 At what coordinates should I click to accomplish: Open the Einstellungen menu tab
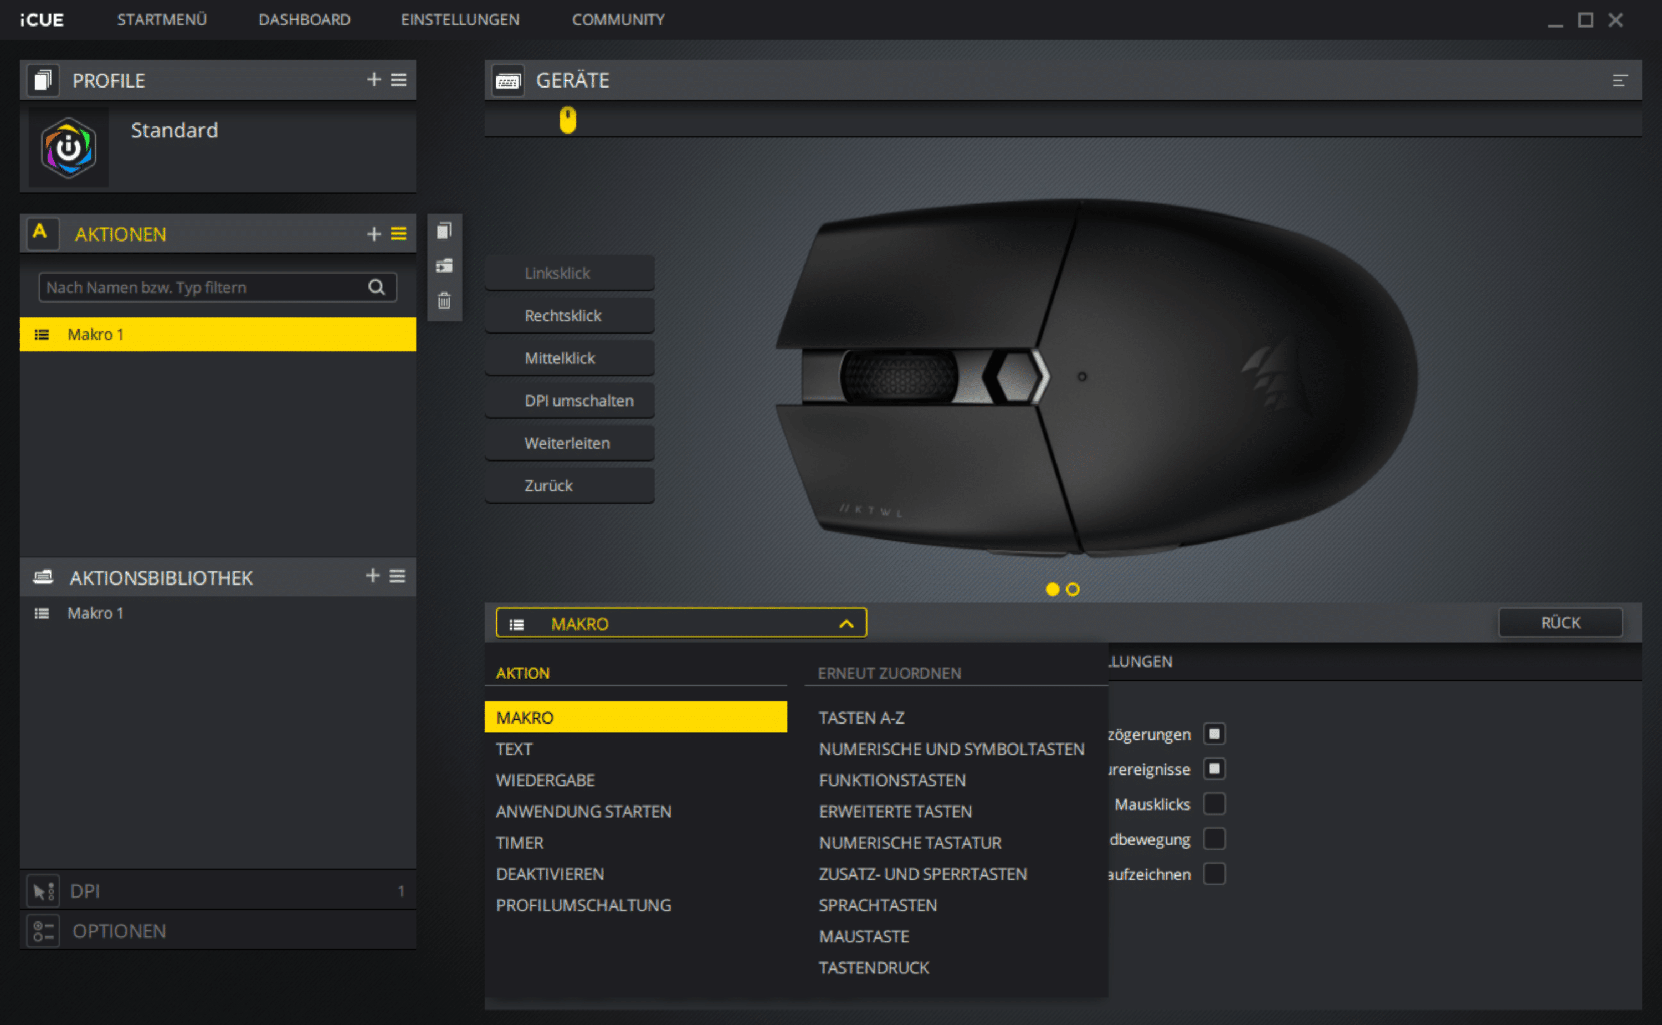tap(460, 19)
